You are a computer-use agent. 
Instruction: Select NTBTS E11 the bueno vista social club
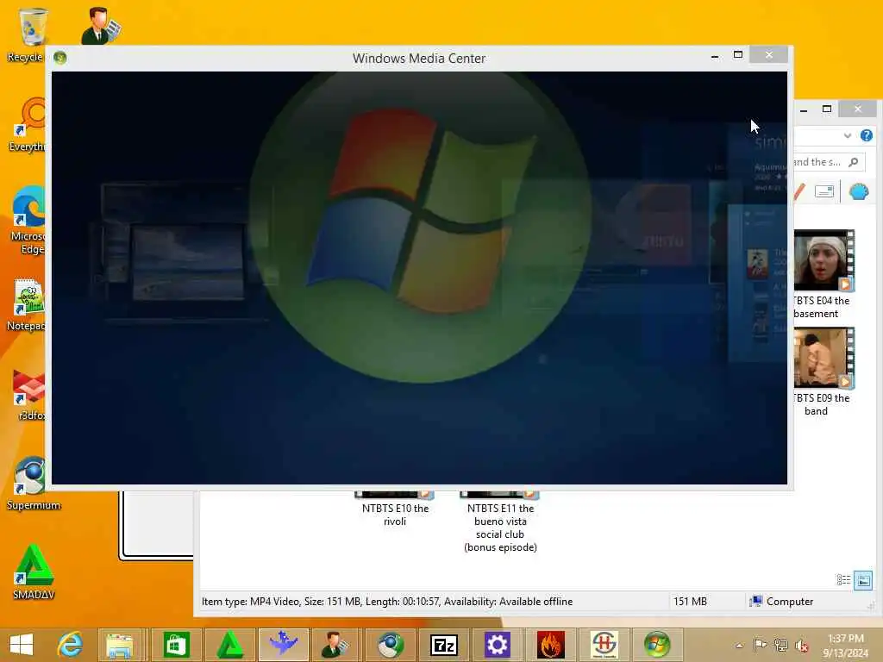[x=500, y=528]
